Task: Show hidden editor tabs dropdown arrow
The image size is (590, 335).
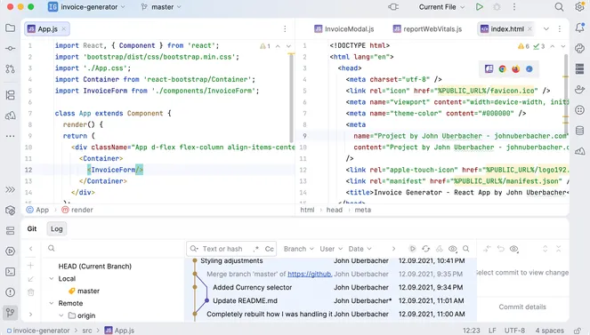Action: 546,29
